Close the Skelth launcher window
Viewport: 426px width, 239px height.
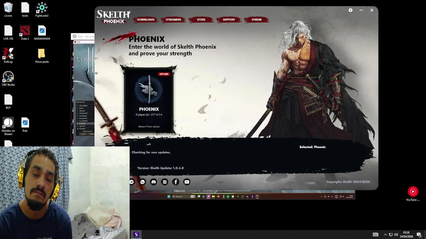372,10
